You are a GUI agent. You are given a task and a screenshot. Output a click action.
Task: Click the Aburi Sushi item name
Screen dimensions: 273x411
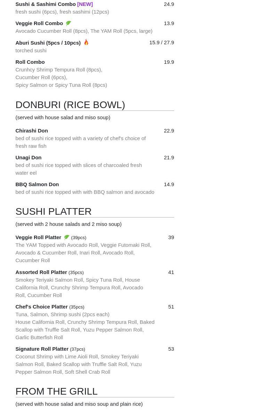tap(48, 43)
